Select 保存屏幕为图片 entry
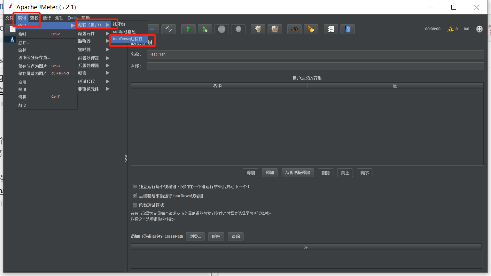491x276 pixels. 47,73
